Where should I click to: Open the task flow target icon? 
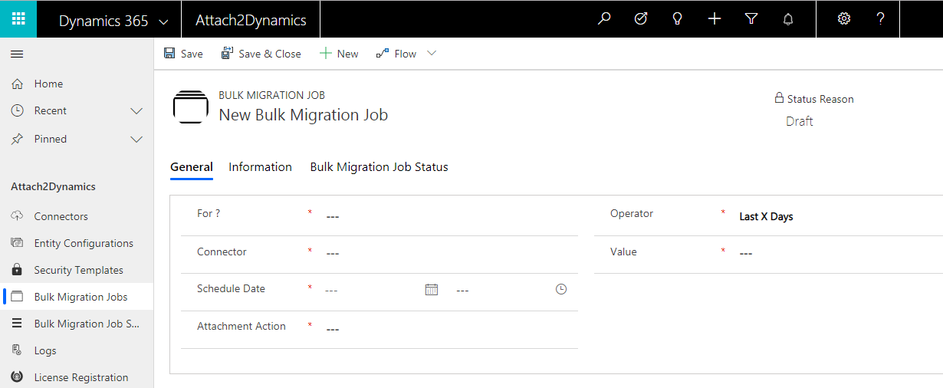pyautogui.click(x=641, y=19)
